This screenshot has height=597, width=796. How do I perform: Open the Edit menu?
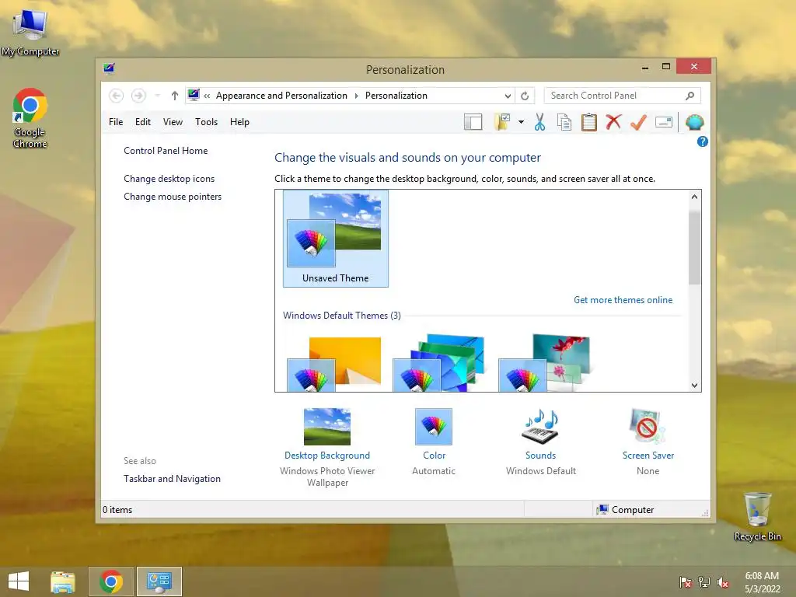tap(143, 122)
